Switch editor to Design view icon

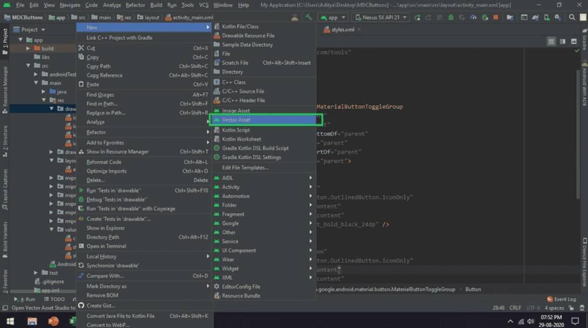[574, 42]
